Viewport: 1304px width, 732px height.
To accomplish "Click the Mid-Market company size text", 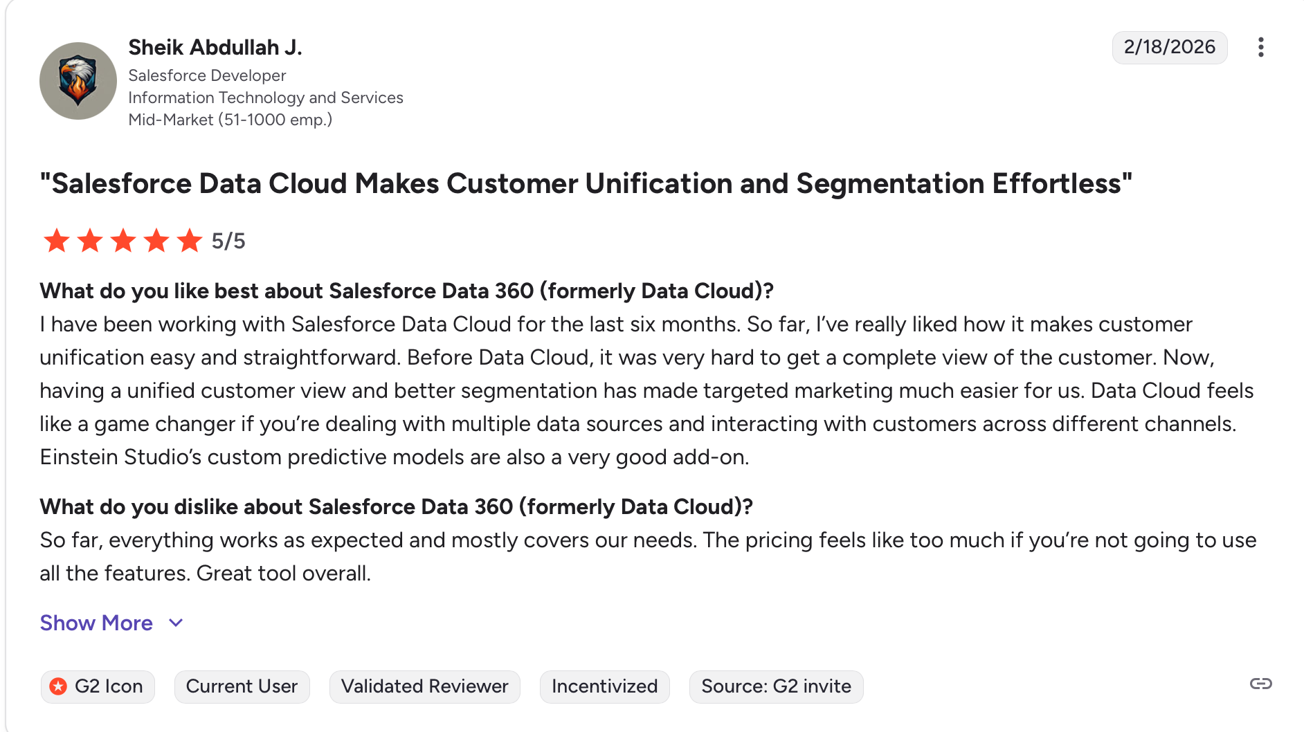I will 230,120.
